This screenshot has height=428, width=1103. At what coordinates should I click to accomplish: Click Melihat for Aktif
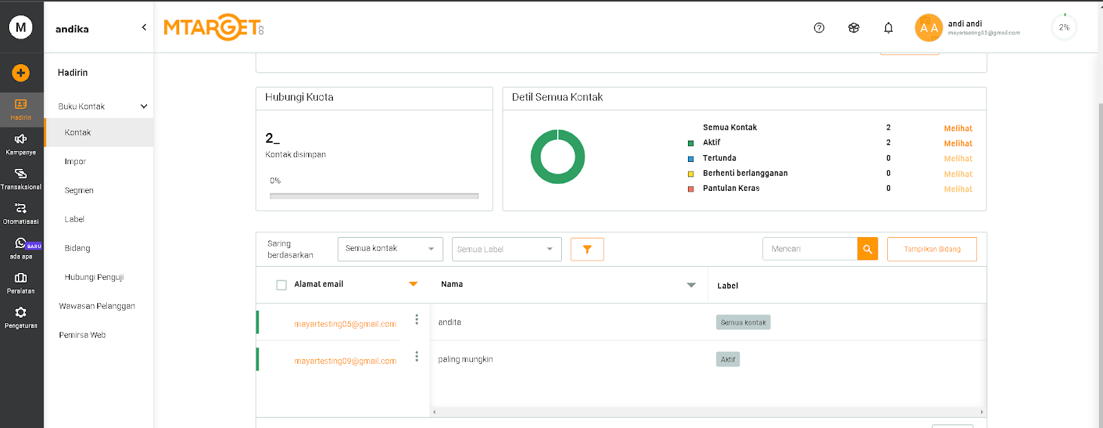(x=958, y=143)
